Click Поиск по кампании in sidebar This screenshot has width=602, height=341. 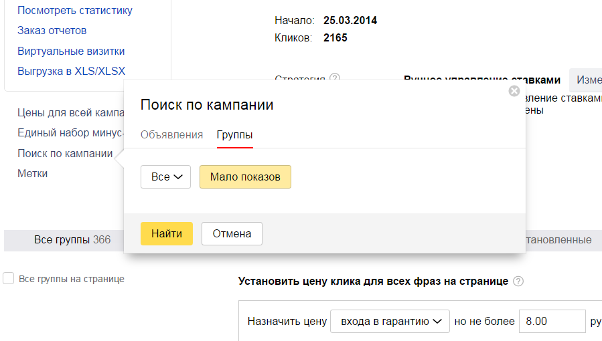pyautogui.click(x=65, y=154)
